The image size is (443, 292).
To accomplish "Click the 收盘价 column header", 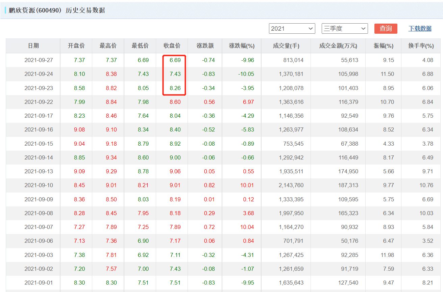I will (172, 46).
